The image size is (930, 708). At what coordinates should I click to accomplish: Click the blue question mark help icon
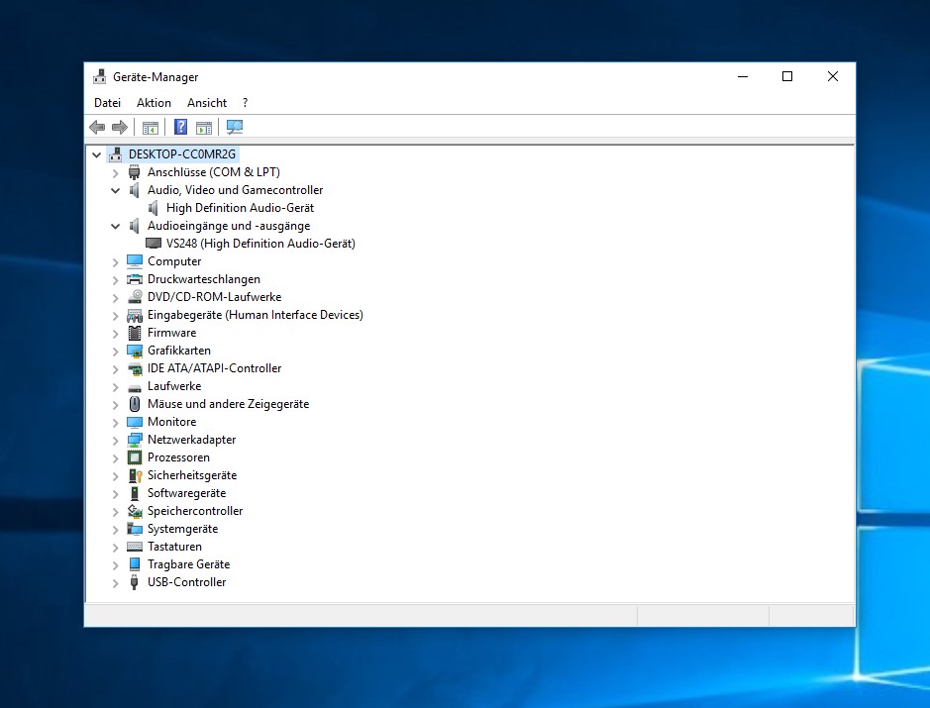pyautogui.click(x=180, y=127)
